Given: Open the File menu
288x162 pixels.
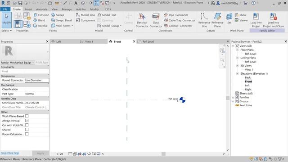Looking at the screenshot, I should 5,9.
